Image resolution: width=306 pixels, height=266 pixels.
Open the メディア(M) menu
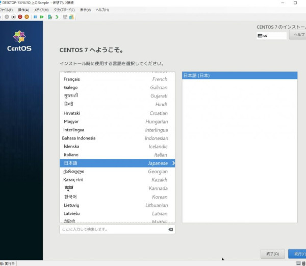point(41,10)
